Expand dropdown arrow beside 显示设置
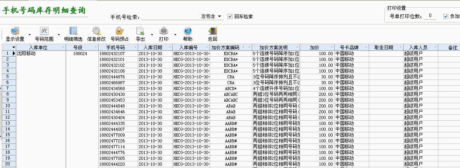 [x=30, y=35]
